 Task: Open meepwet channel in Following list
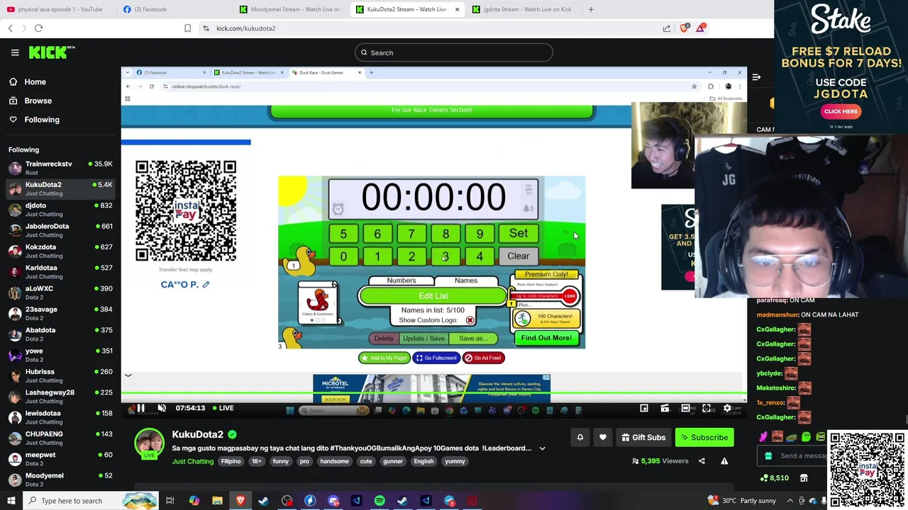click(x=60, y=459)
